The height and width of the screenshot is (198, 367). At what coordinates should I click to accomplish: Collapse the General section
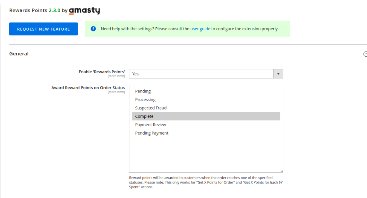(365, 54)
